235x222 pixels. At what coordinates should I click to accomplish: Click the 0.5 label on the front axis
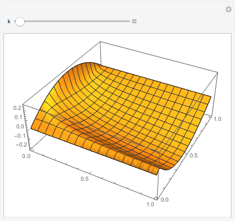85,178
